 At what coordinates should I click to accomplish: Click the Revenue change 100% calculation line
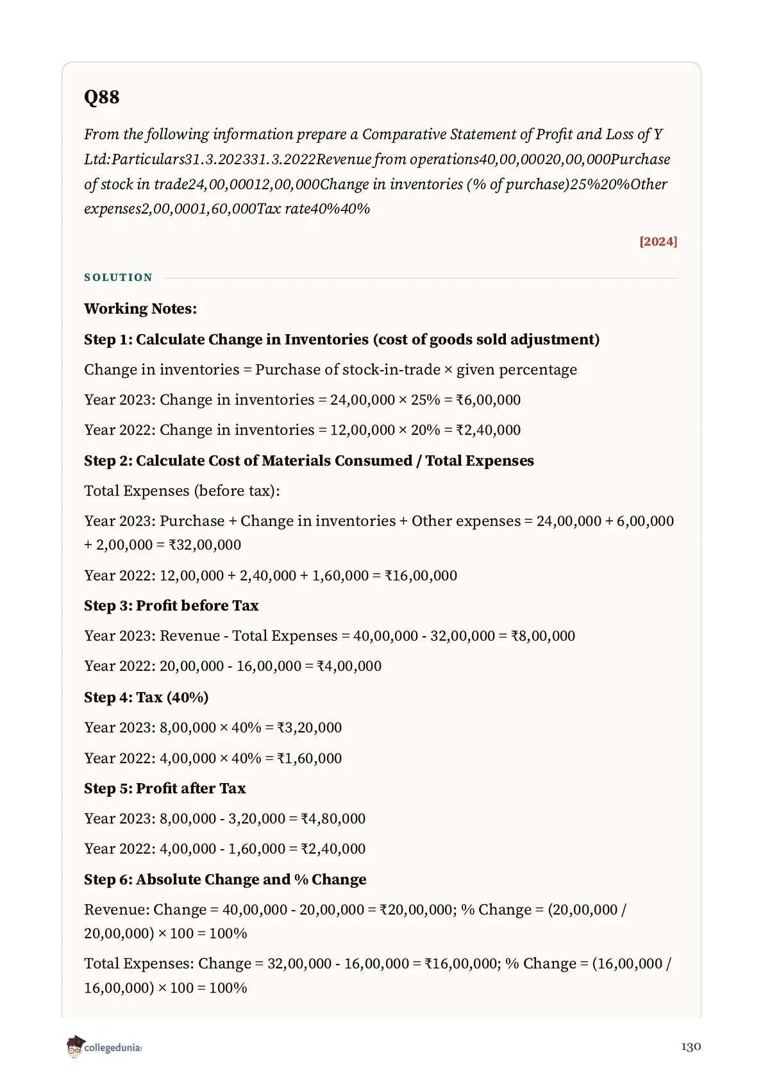coord(355,921)
